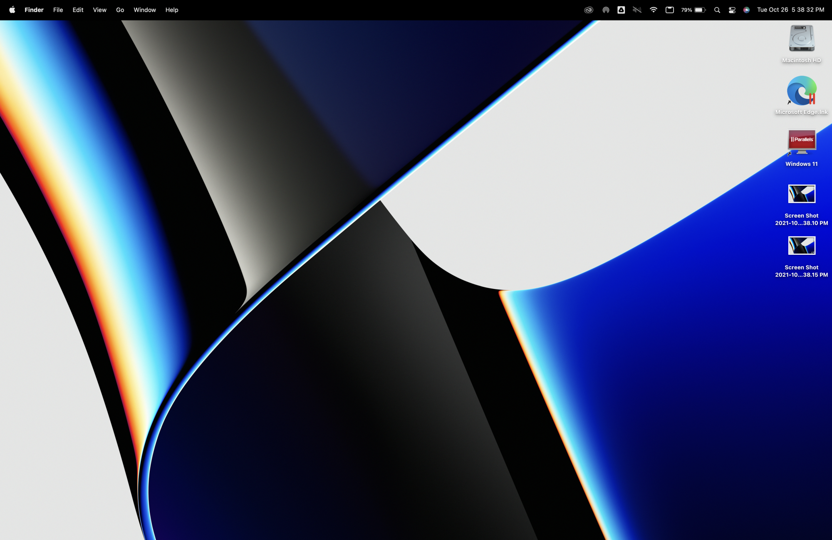Viewport: 832px width, 540px height.
Task: Open the muted sound volume icon
Action: [x=637, y=10]
